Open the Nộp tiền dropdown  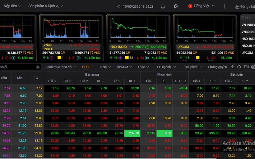(x=12, y=6)
